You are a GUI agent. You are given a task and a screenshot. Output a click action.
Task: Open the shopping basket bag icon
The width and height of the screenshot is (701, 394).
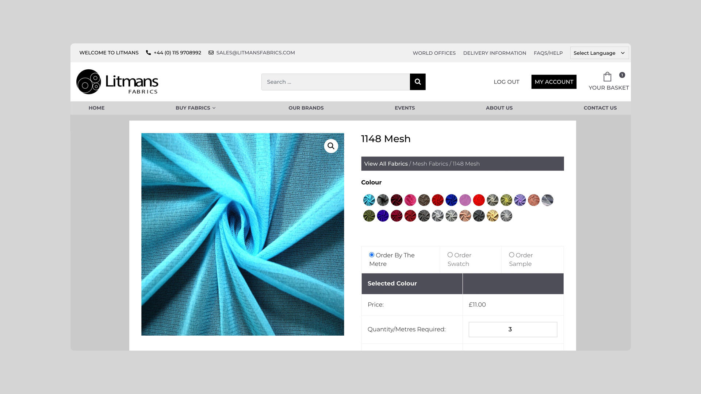coord(607,77)
